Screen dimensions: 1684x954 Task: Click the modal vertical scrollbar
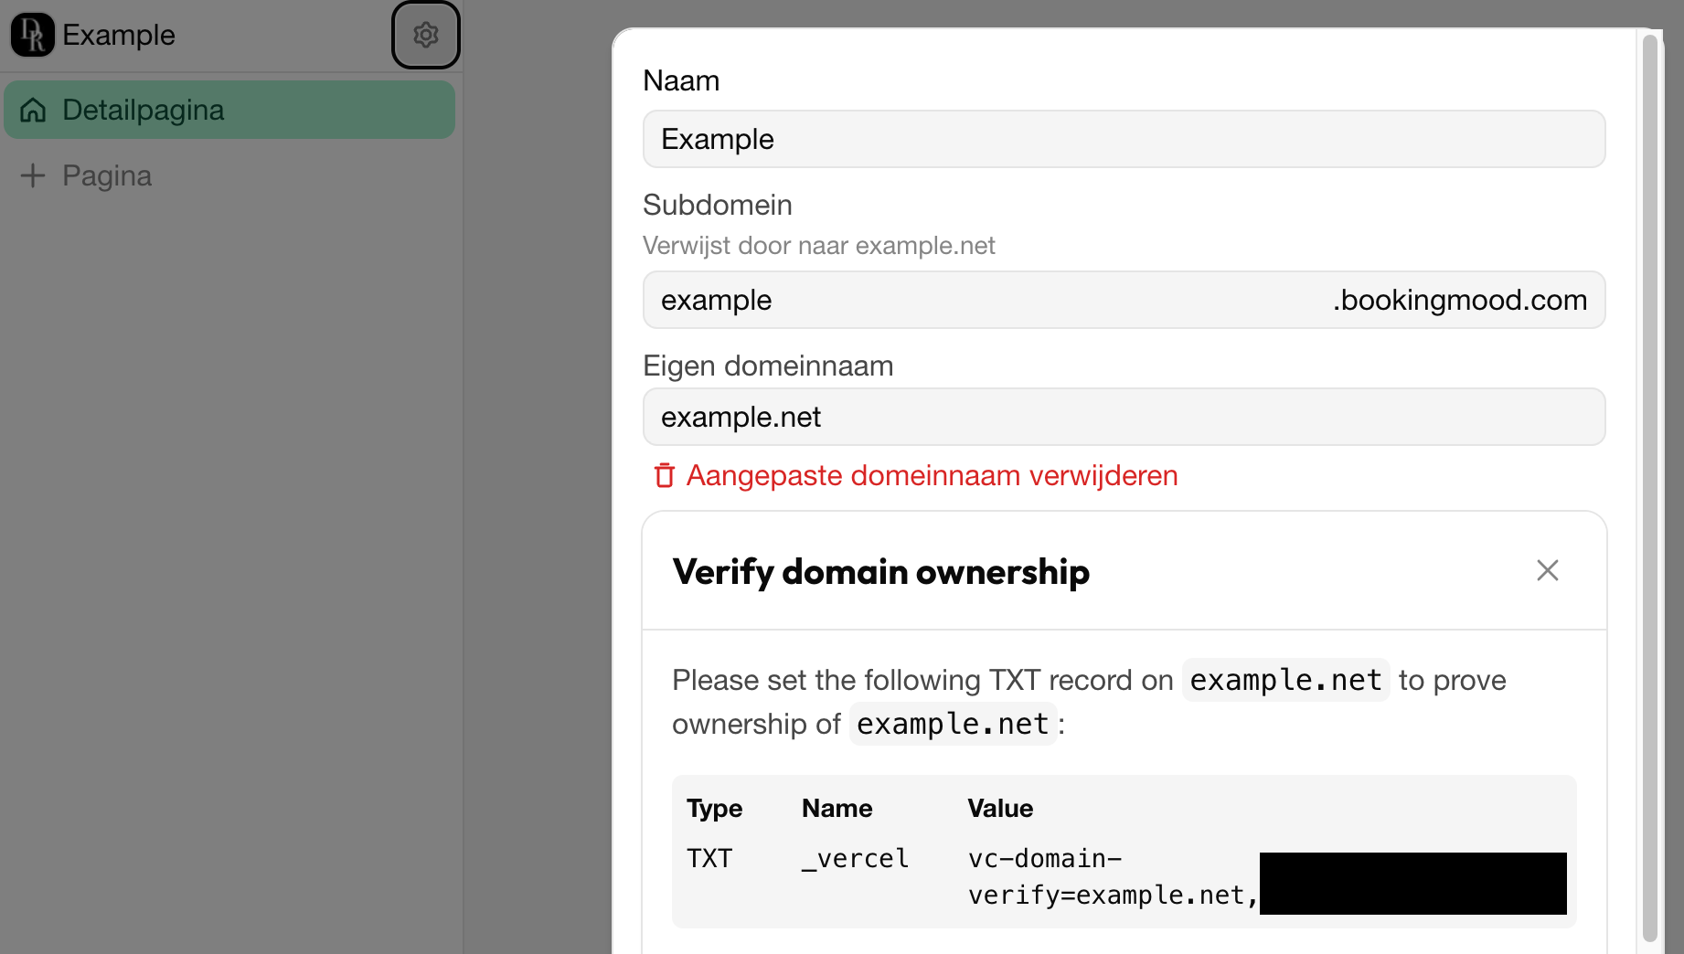(1649, 486)
